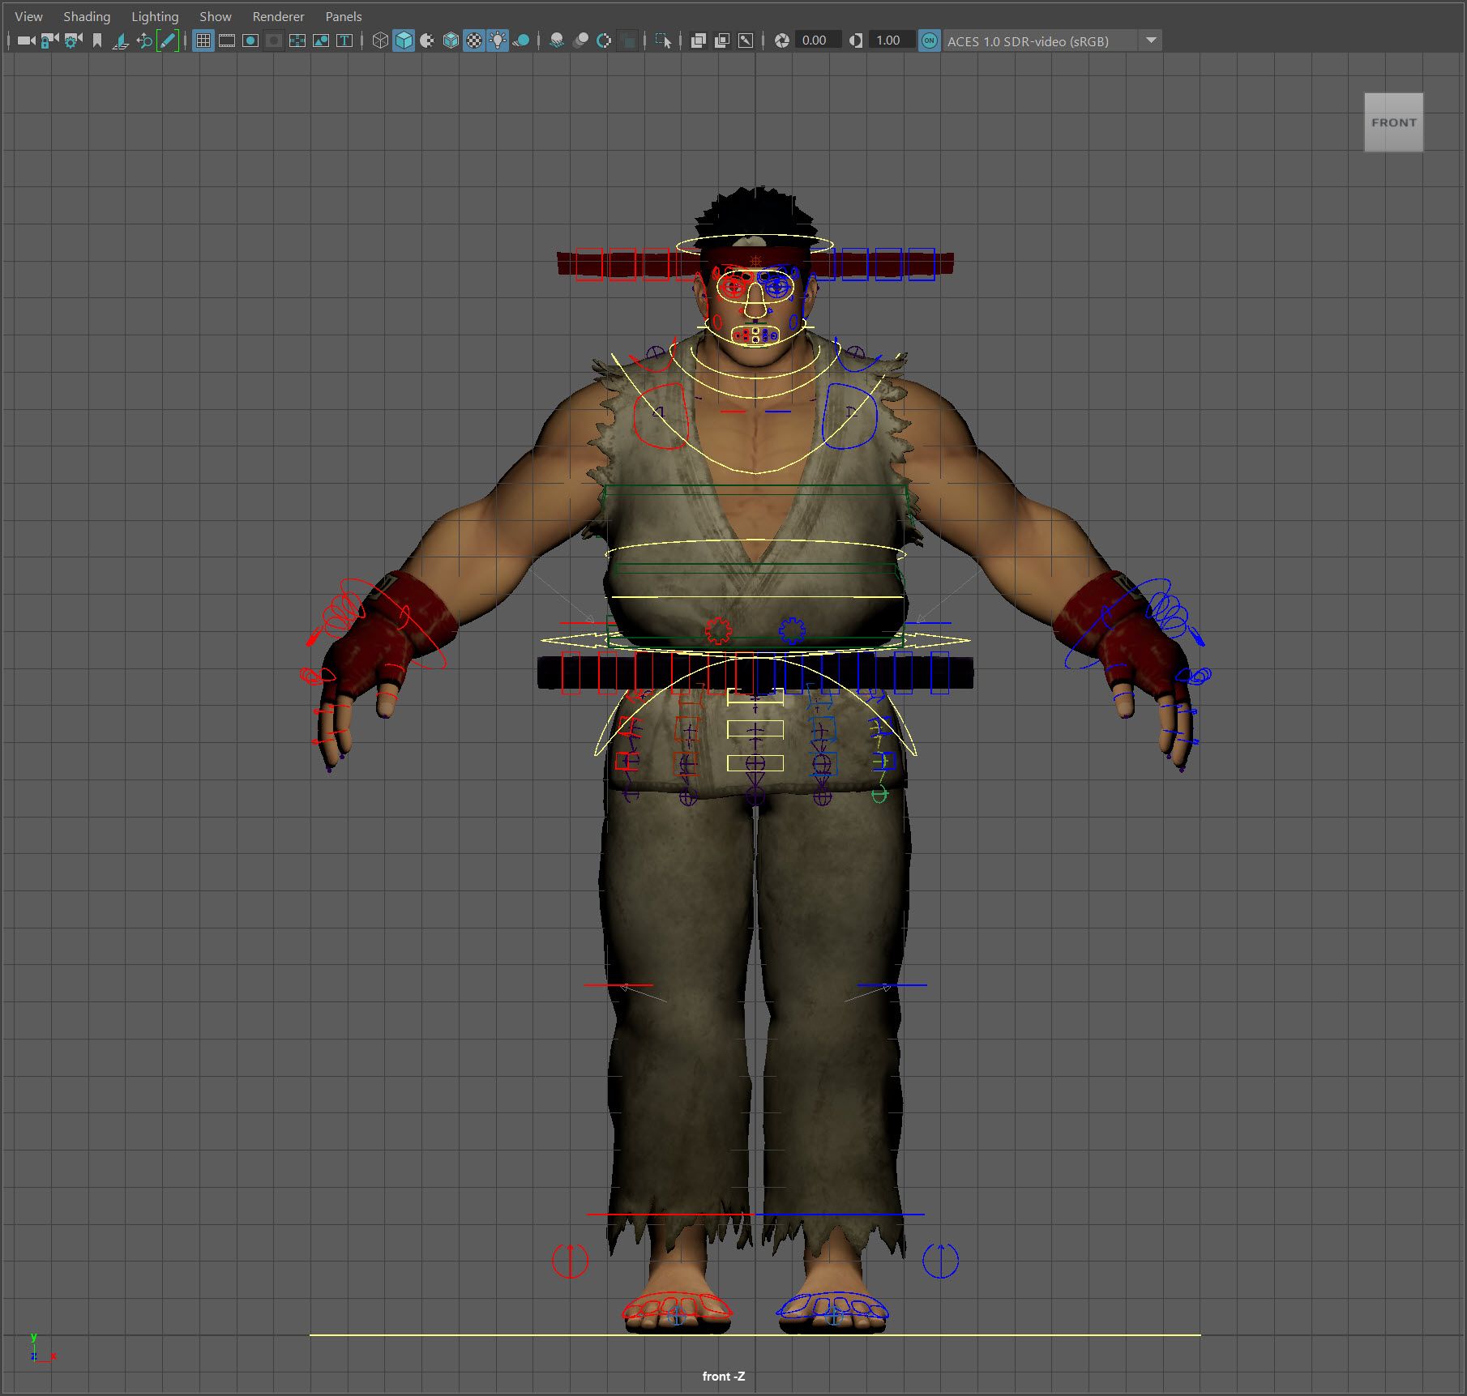This screenshot has width=1467, height=1396.
Task: Click Use Default Material icon
Action: coord(427,41)
